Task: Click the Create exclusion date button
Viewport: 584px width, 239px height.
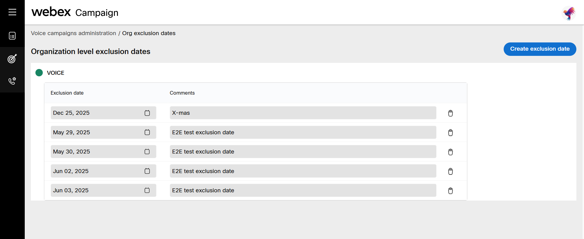Action: 540,49
